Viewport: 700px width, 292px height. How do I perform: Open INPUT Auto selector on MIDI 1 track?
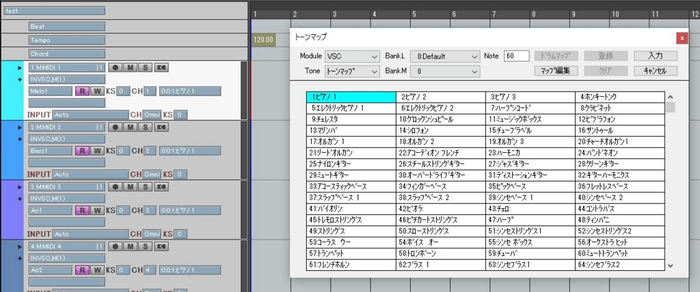coord(91,115)
